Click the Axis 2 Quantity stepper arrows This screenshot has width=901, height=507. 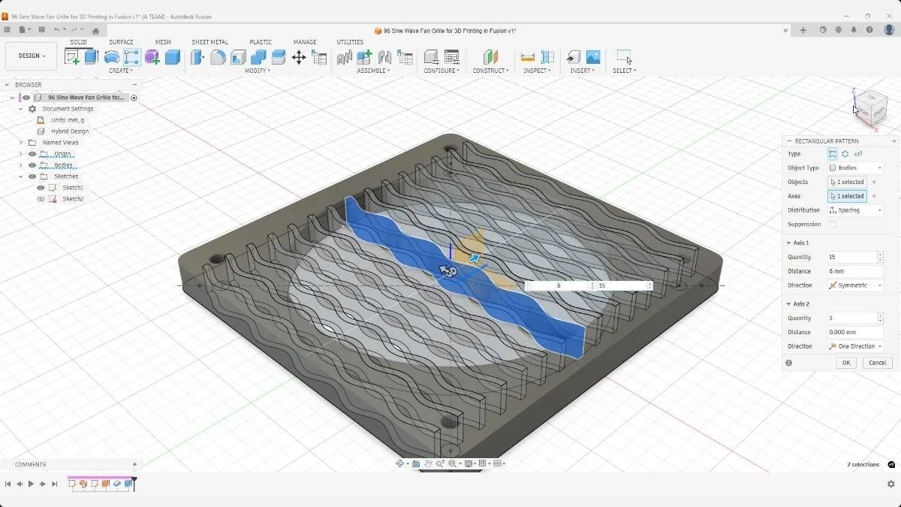click(x=880, y=318)
